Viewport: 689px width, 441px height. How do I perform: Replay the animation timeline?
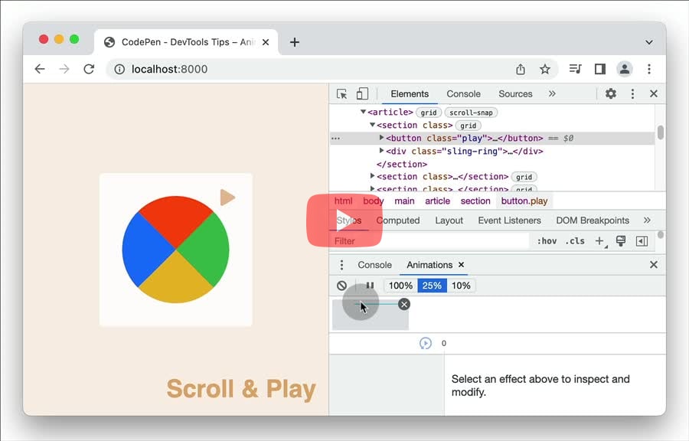coord(426,343)
